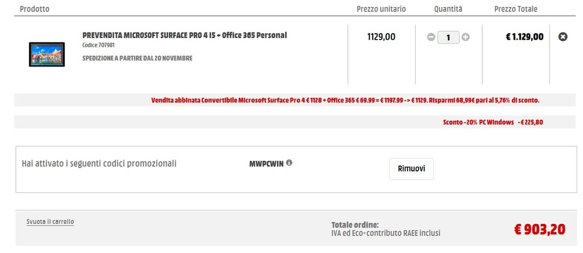The image size is (583, 253).
Task: Decrease quantity with the minus icon
Action: click(431, 37)
